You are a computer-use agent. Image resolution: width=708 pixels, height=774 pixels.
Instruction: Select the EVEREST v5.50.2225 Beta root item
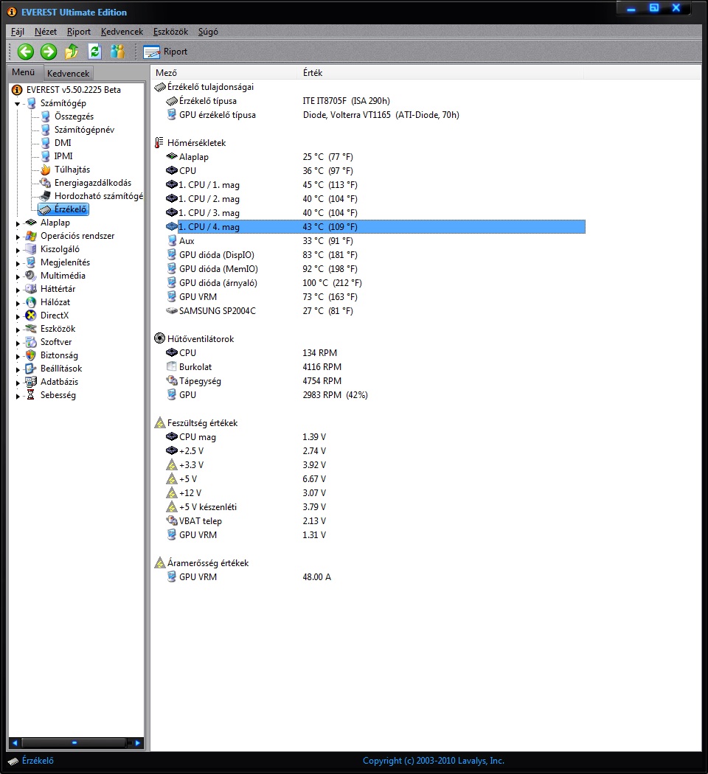tap(73, 90)
